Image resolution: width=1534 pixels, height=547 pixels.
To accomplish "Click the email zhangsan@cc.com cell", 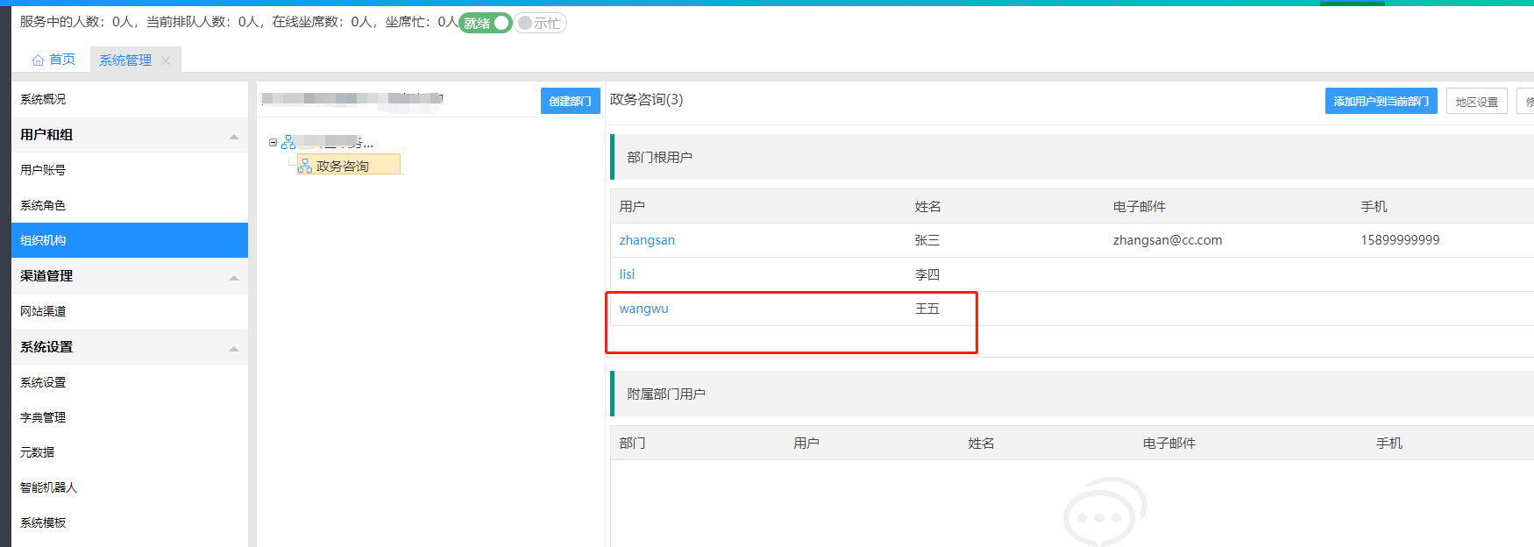I will tap(1168, 240).
